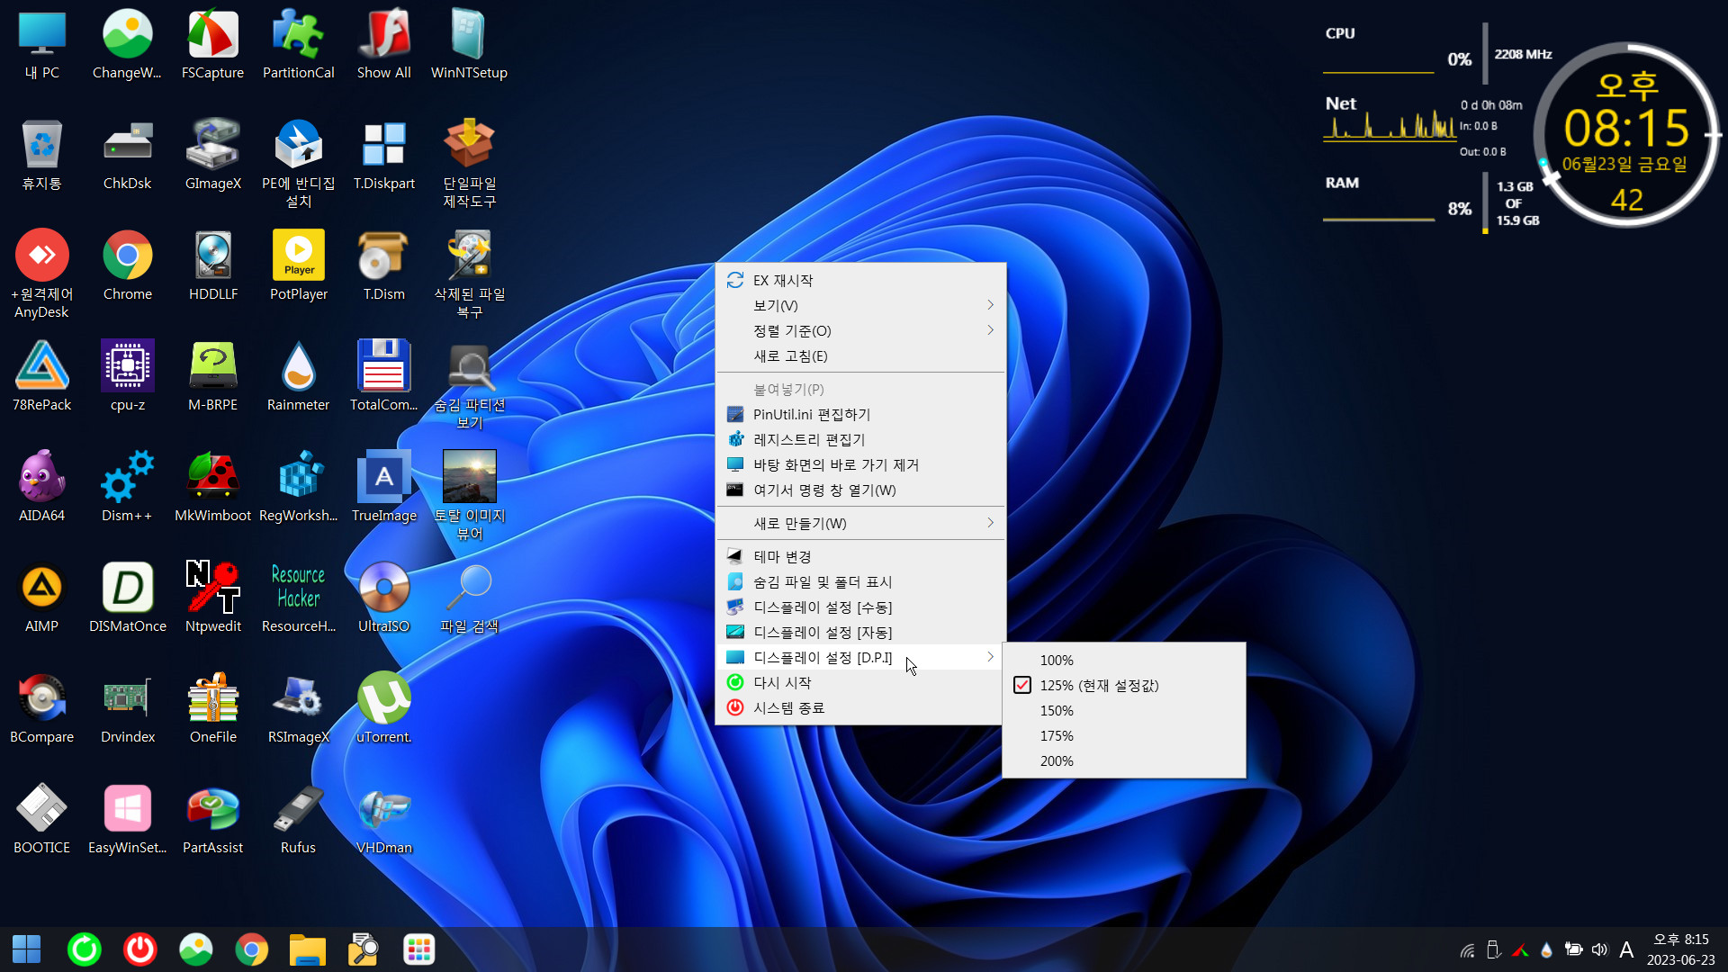Open the uTorrent desktop icon
The image size is (1728, 972).
coord(383,709)
